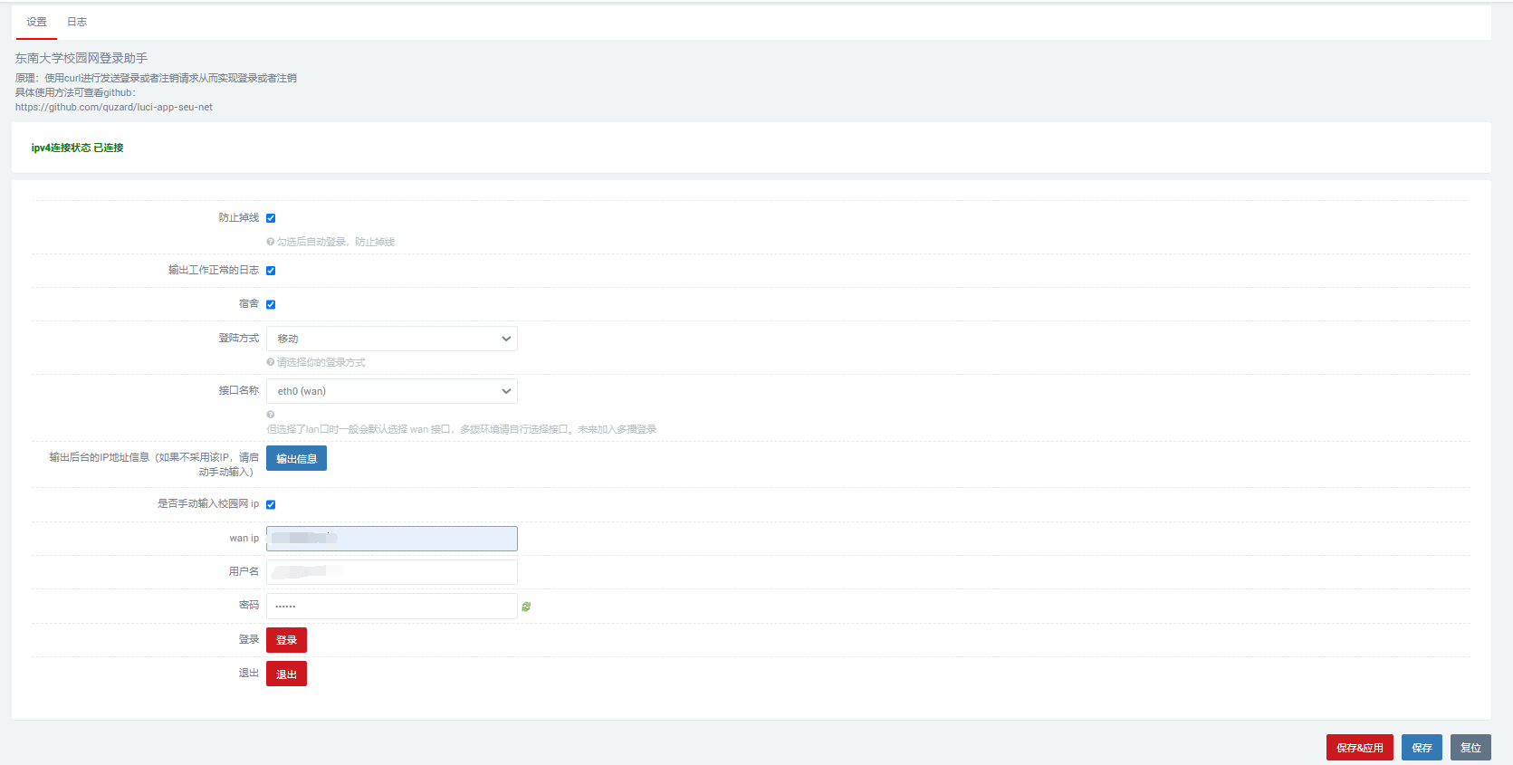Click the help icon under 登陆方式 dropdown

[270, 362]
